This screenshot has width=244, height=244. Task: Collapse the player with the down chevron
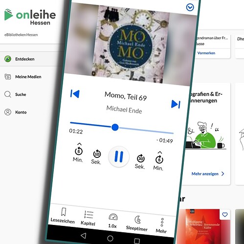tap(190, 7)
